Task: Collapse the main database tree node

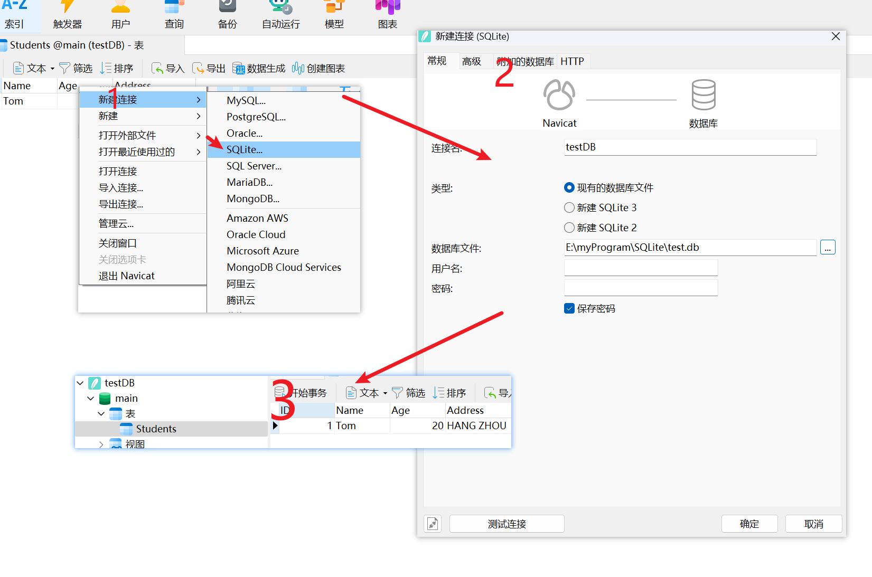Action: [x=91, y=398]
